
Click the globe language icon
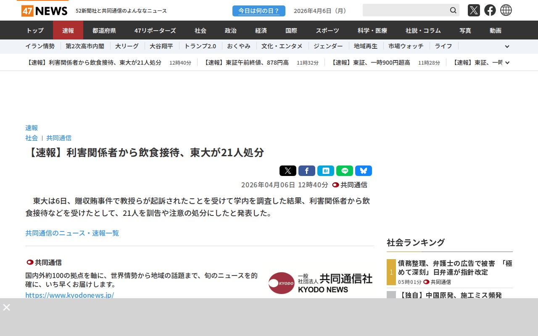pos(506,10)
